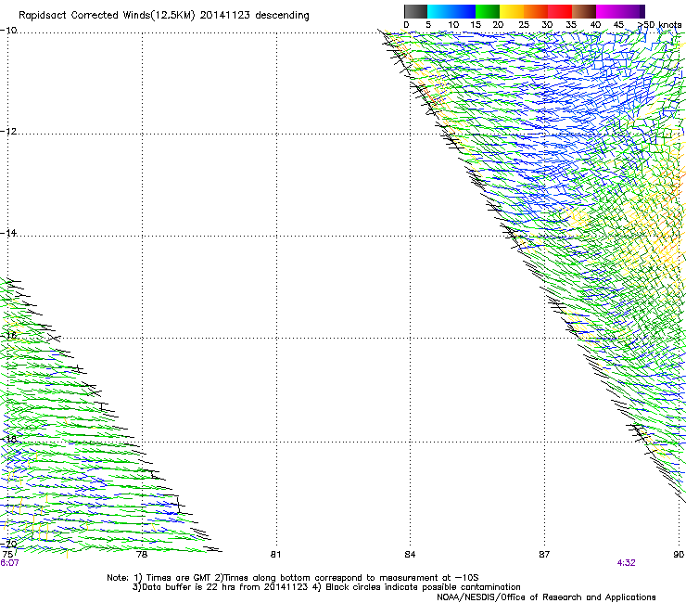Image resolution: width=686 pixels, height=603 pixels.
Task: Click the longitude label 84
Action: click(x=410, y=555)
